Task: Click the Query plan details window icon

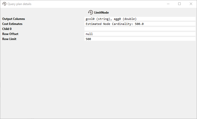Action: pos(4,4)
